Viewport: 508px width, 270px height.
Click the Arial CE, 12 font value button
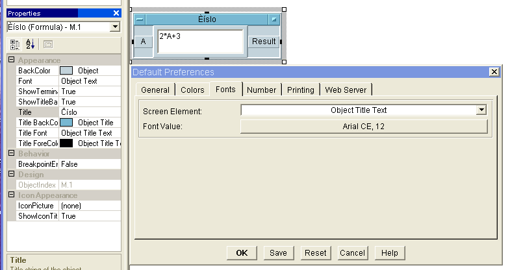pos(363,126)
